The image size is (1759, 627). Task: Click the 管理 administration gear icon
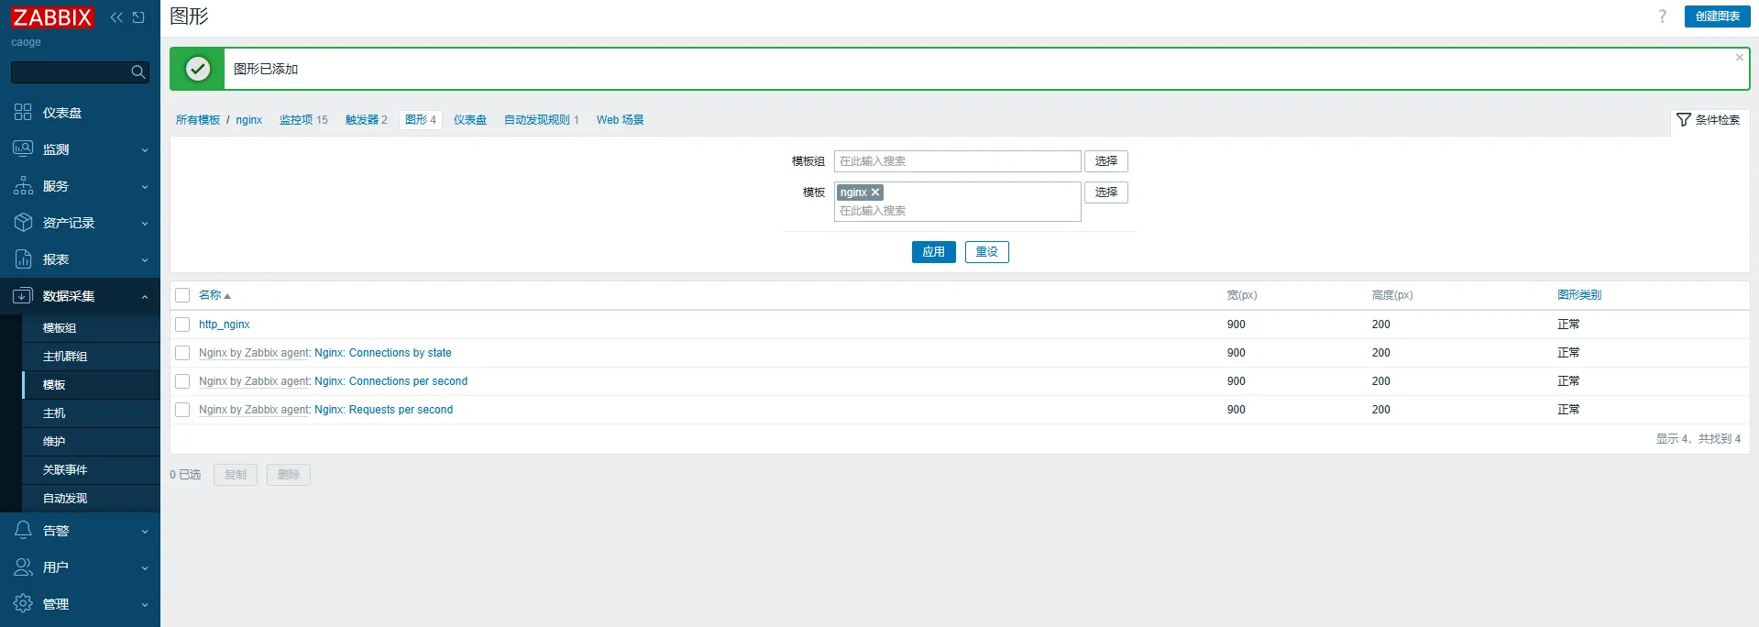23,603
